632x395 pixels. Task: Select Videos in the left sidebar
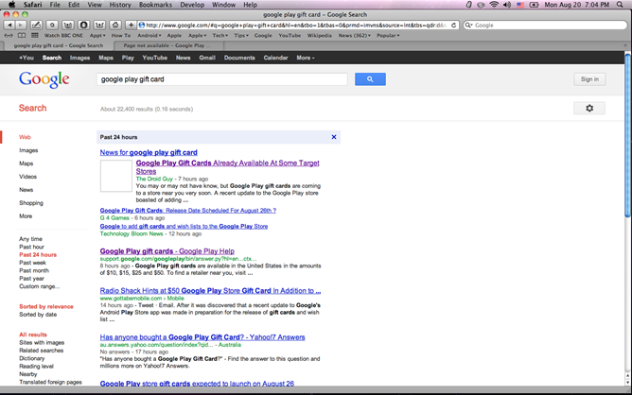click(27, 177)
